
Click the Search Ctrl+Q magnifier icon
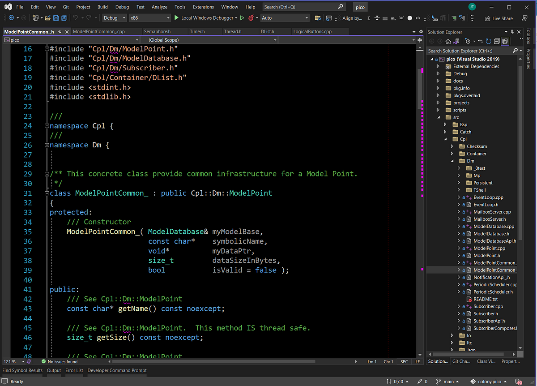point(340,7)
